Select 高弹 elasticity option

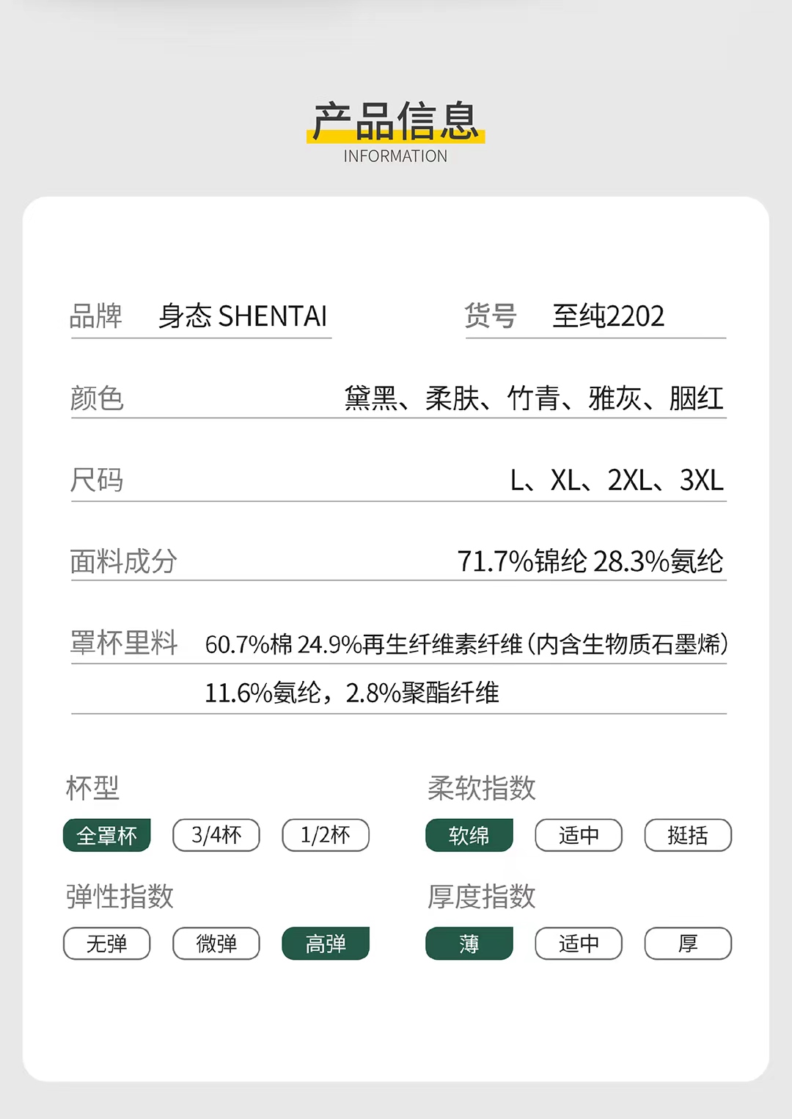[326, 944]
